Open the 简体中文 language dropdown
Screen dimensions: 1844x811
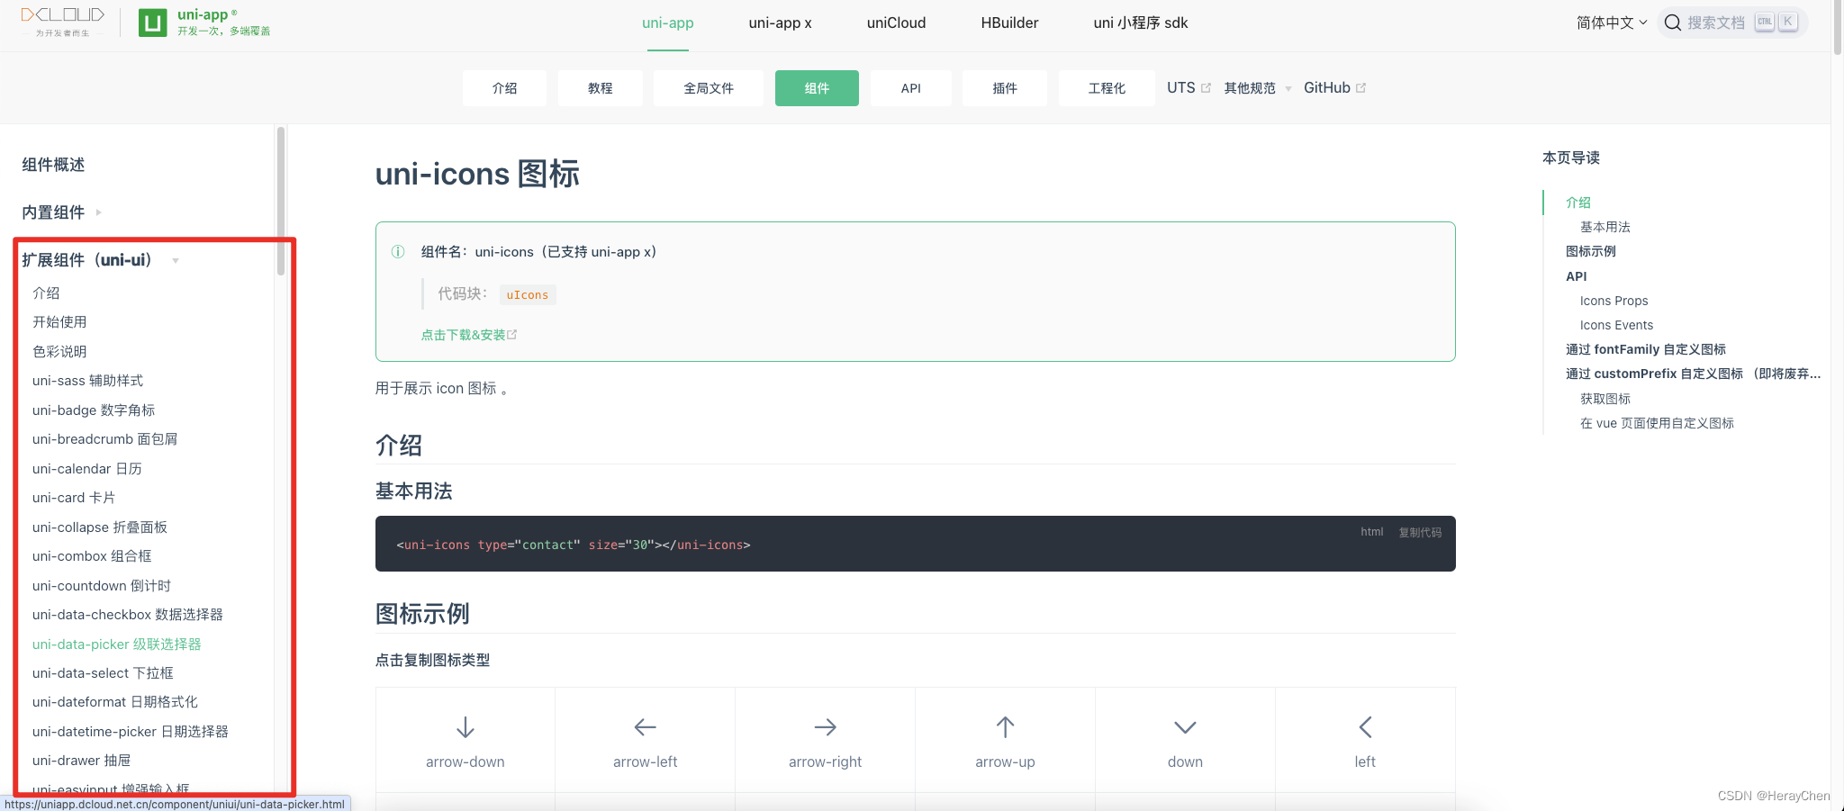point(1612,23)
